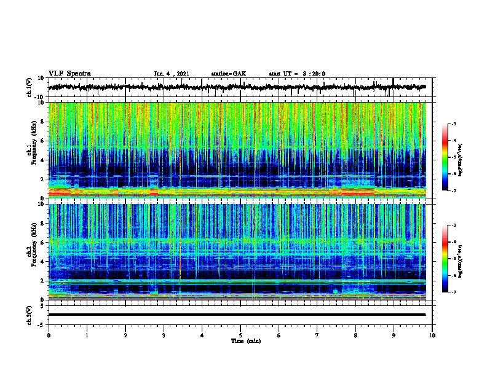Image resolution: width=487 pixels, height=376 pixels.
Task: Click the "start UT = 8:20:0" header text
Action: [297, 74]
